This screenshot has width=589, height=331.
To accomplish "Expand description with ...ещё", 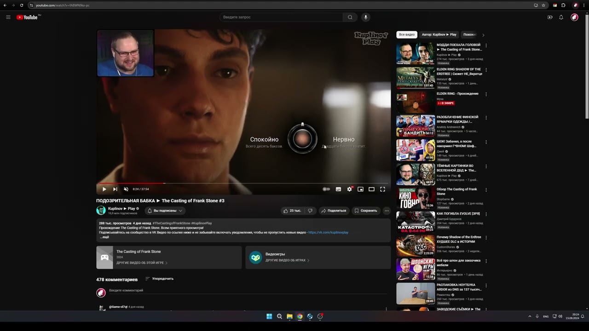I will (x=104, y=237).
